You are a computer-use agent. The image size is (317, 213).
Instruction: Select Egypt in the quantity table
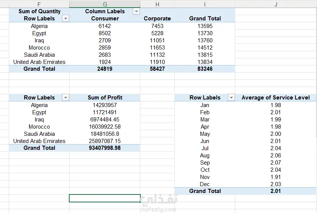pyautogui.click(x=39, y=33)
